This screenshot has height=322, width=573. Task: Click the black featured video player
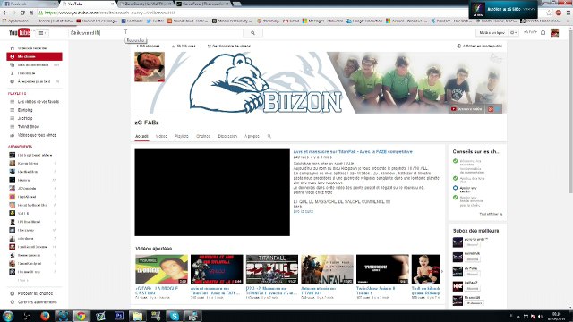point(212,192)
